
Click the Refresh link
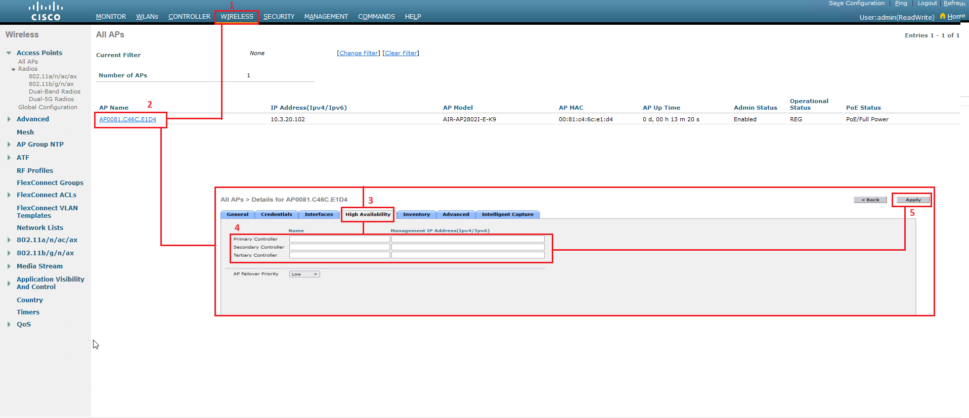point(954,3)
